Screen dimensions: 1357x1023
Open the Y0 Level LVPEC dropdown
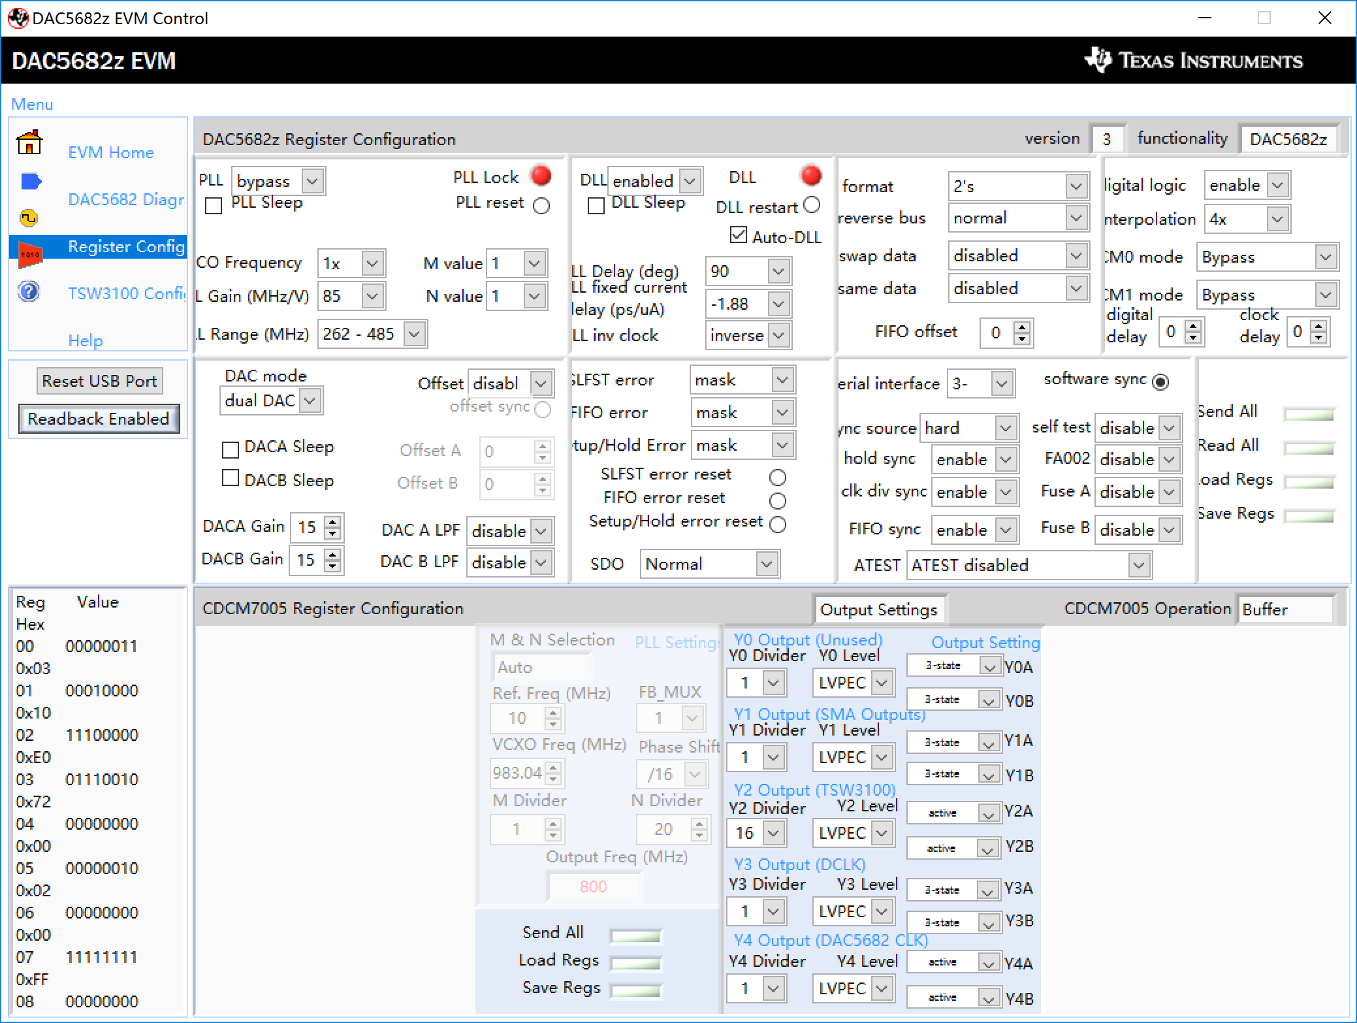[x=854, y=683]
